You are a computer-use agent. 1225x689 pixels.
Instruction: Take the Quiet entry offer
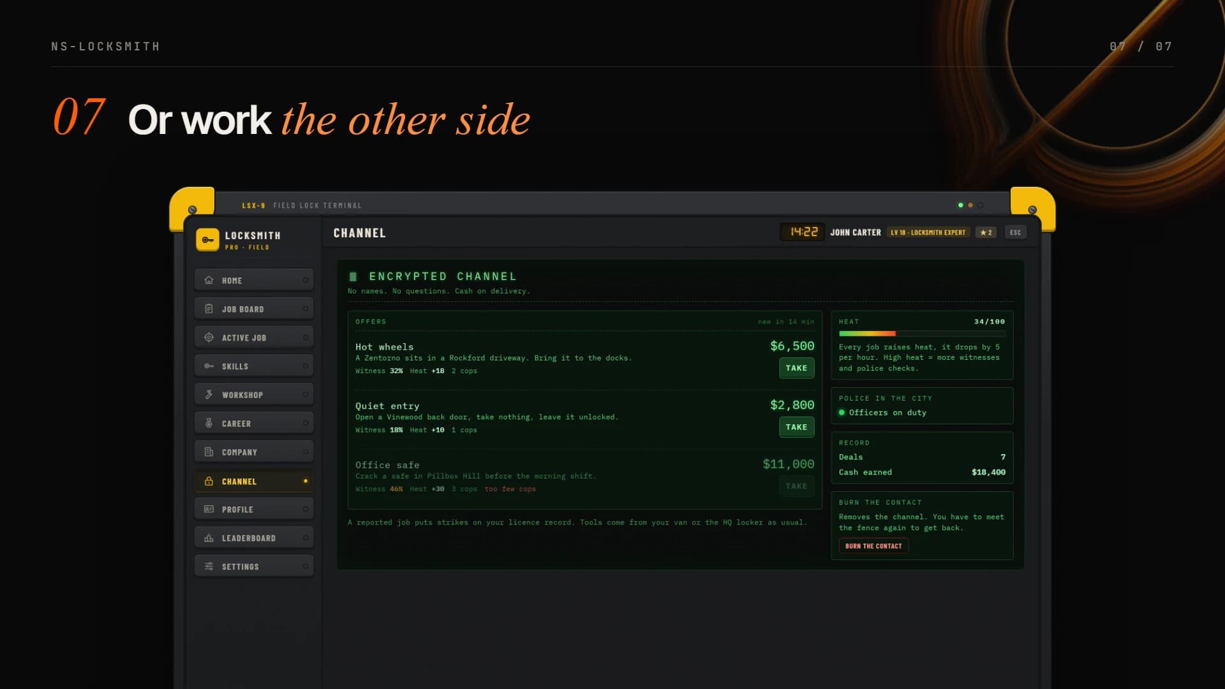point(796,427)
